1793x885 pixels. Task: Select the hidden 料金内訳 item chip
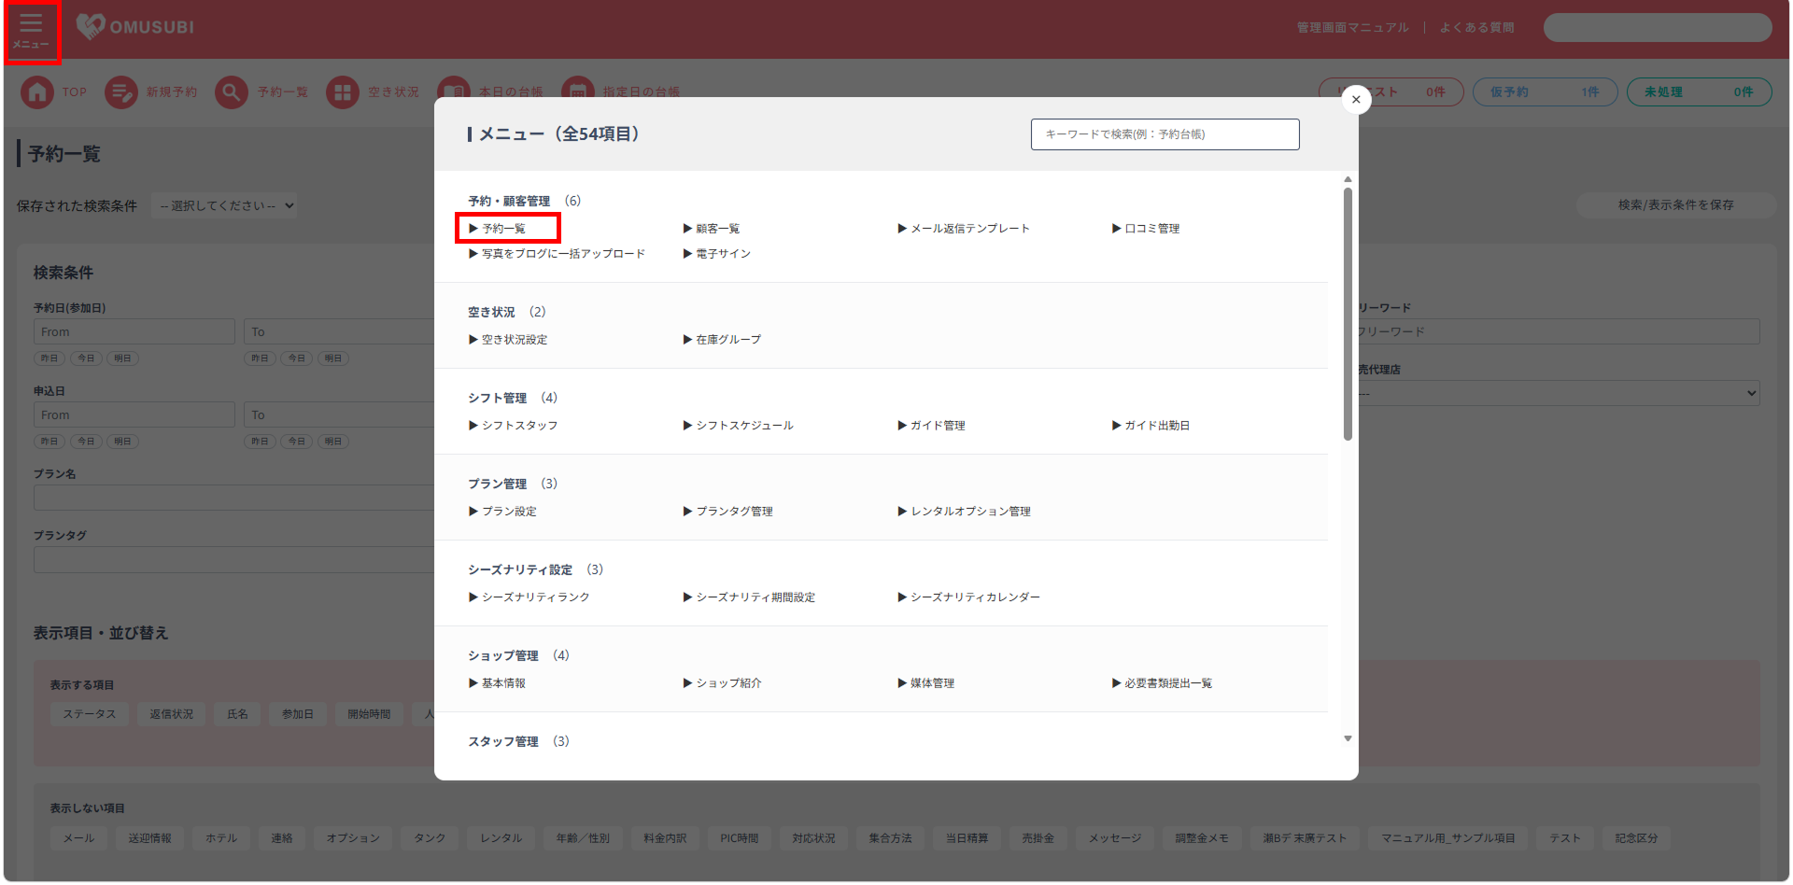665,838
